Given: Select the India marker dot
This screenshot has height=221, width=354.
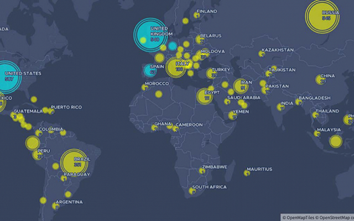Looking at the screenshot, I should tap(280, 107).
